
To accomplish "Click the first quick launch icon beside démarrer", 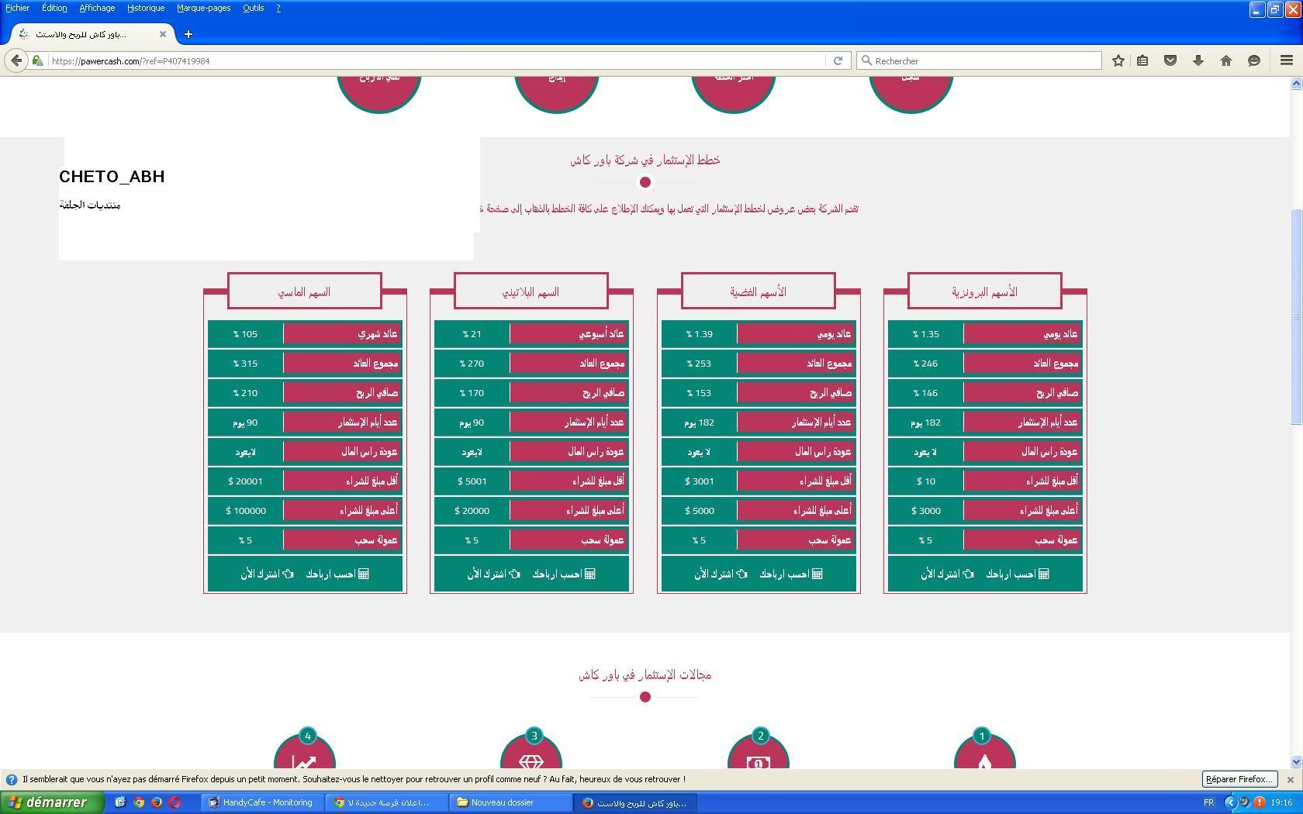I will tap(120, 802).
